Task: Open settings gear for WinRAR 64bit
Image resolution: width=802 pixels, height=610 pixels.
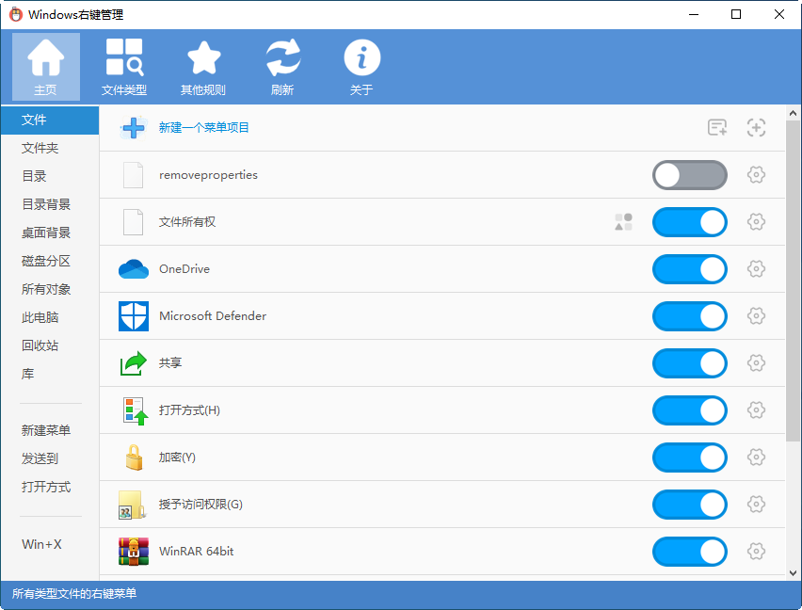Action: click(x=756, y=552)
